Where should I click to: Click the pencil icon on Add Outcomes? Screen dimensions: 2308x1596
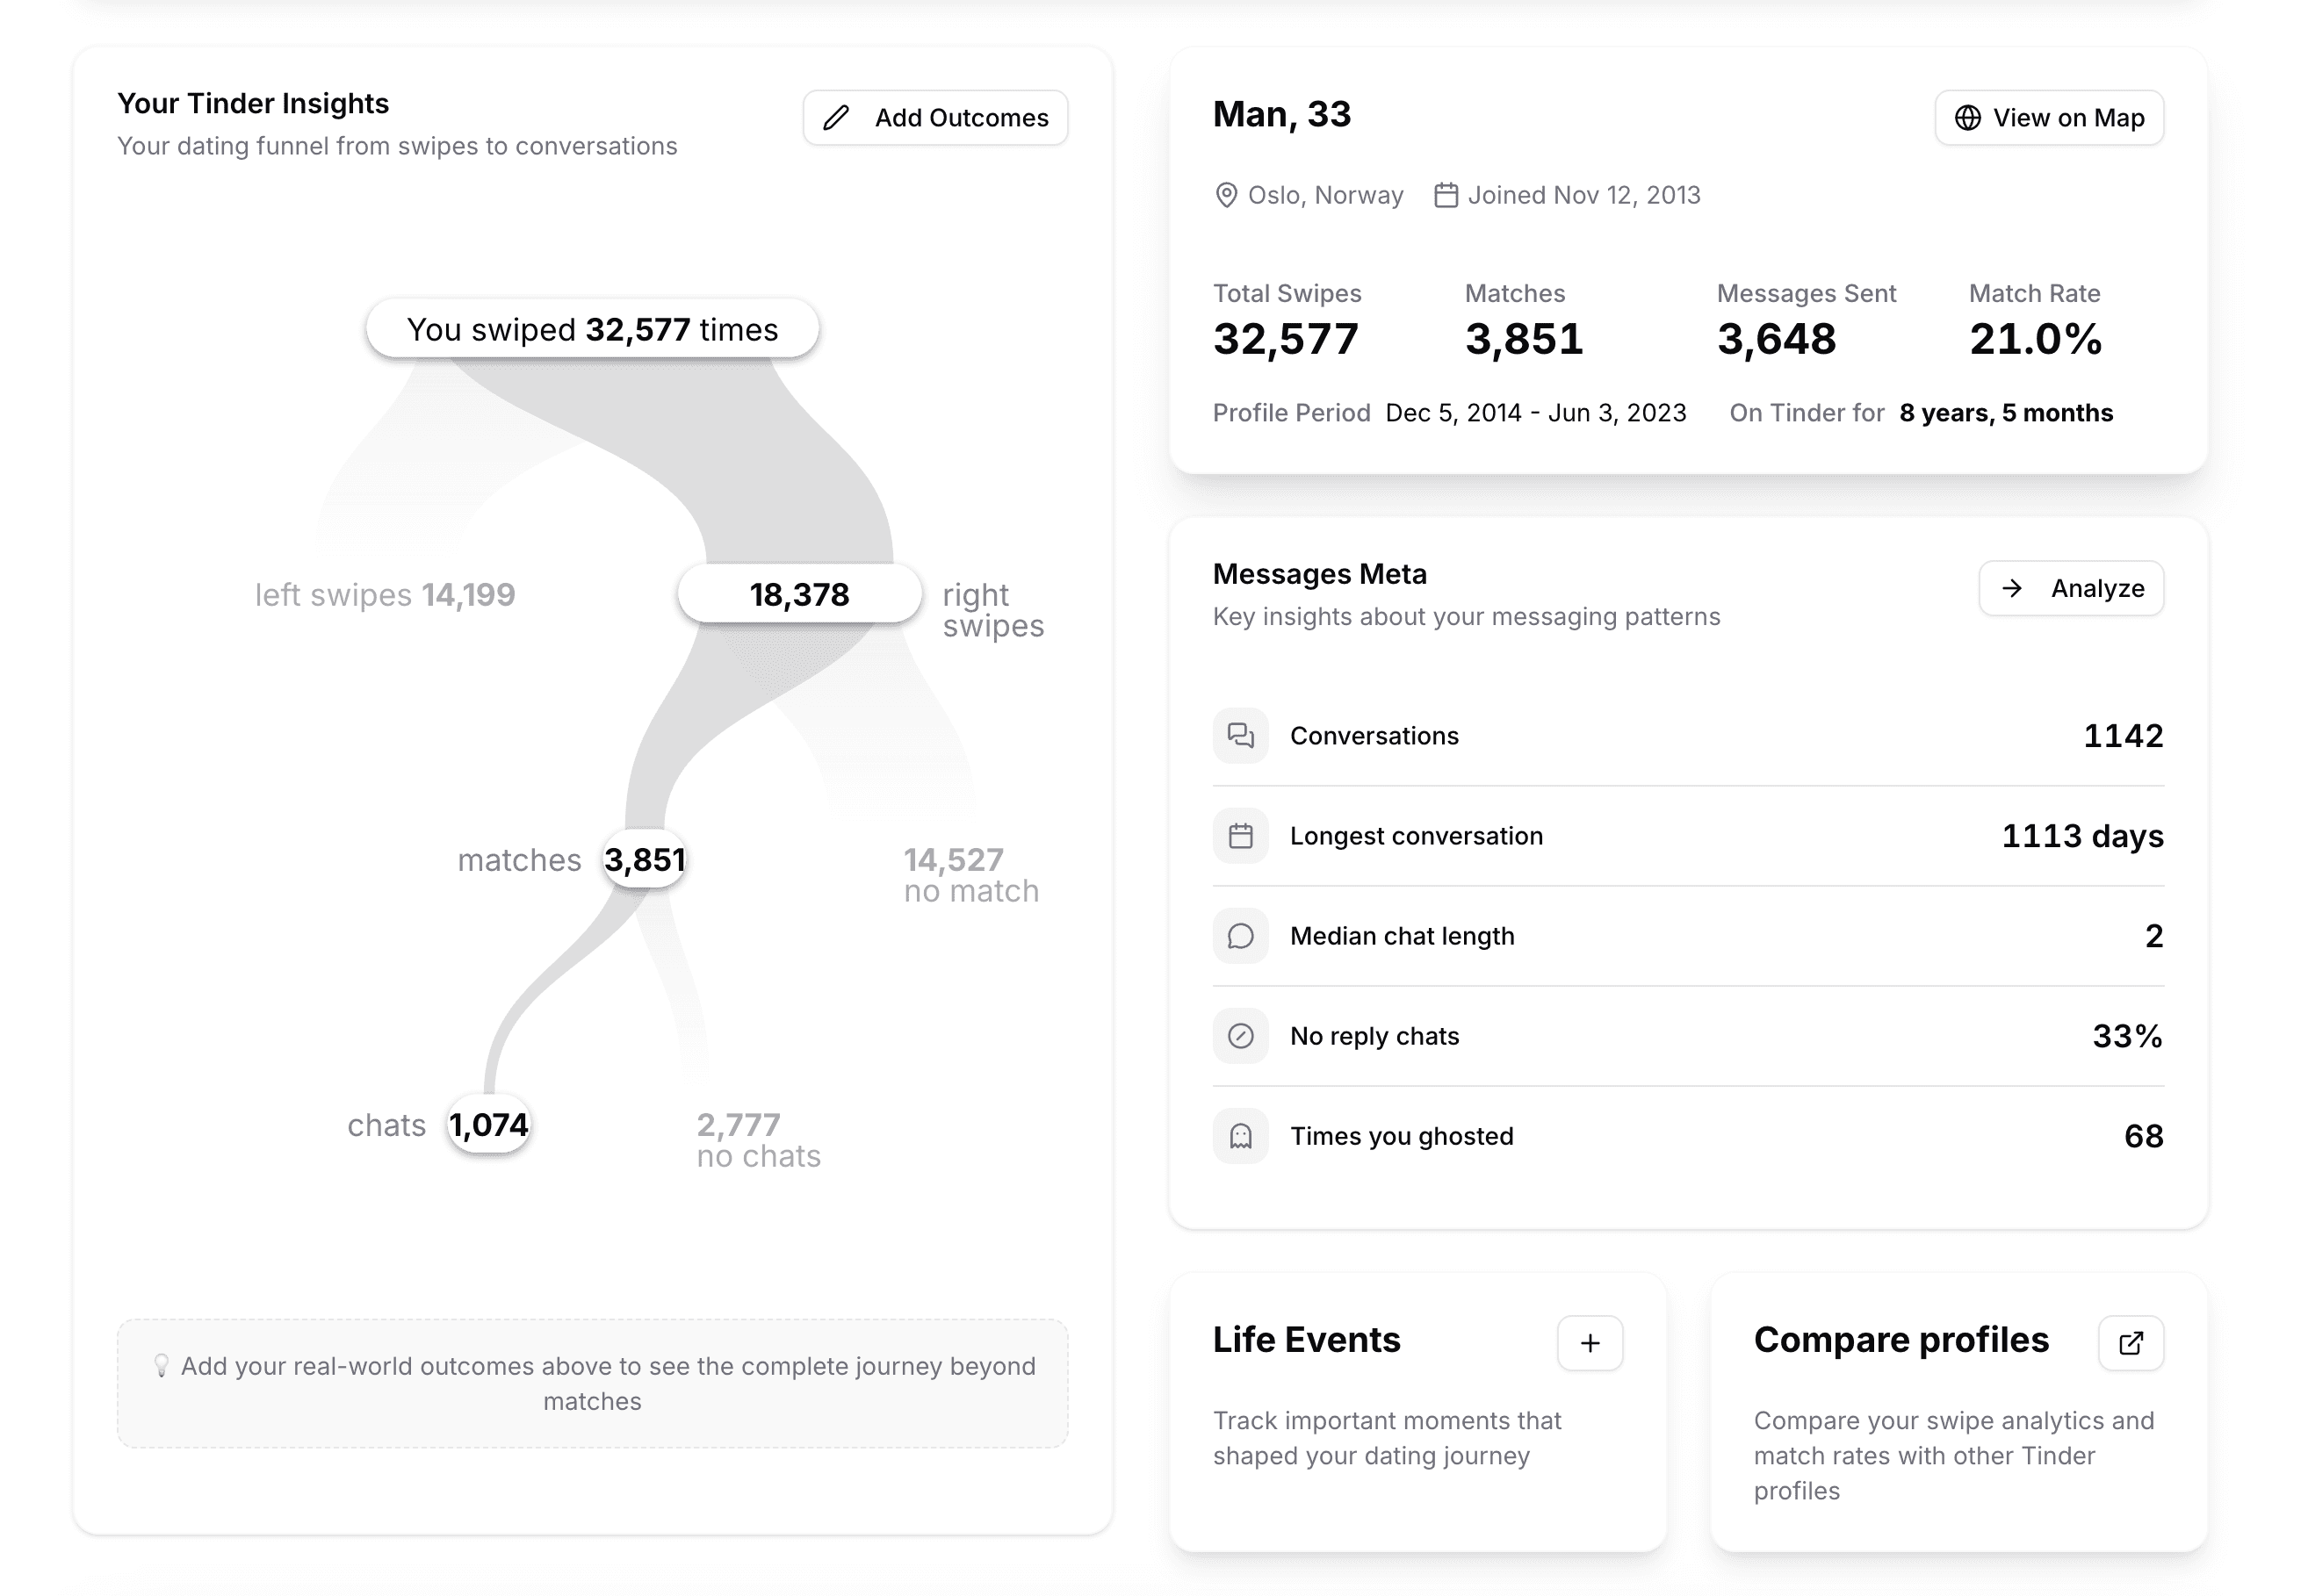tap(836, 117)
